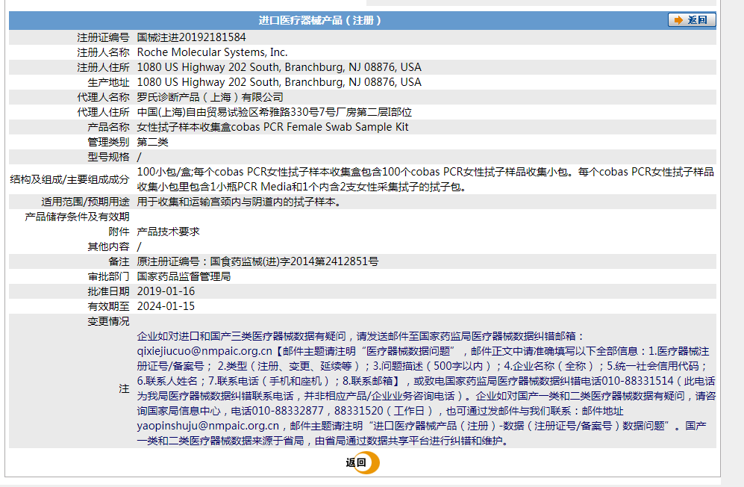The width and height of the screenshot is (744, 487).
Task: Click the yaopinshuju@nmpaic.org.cn email address
Action: coord(207,426)
